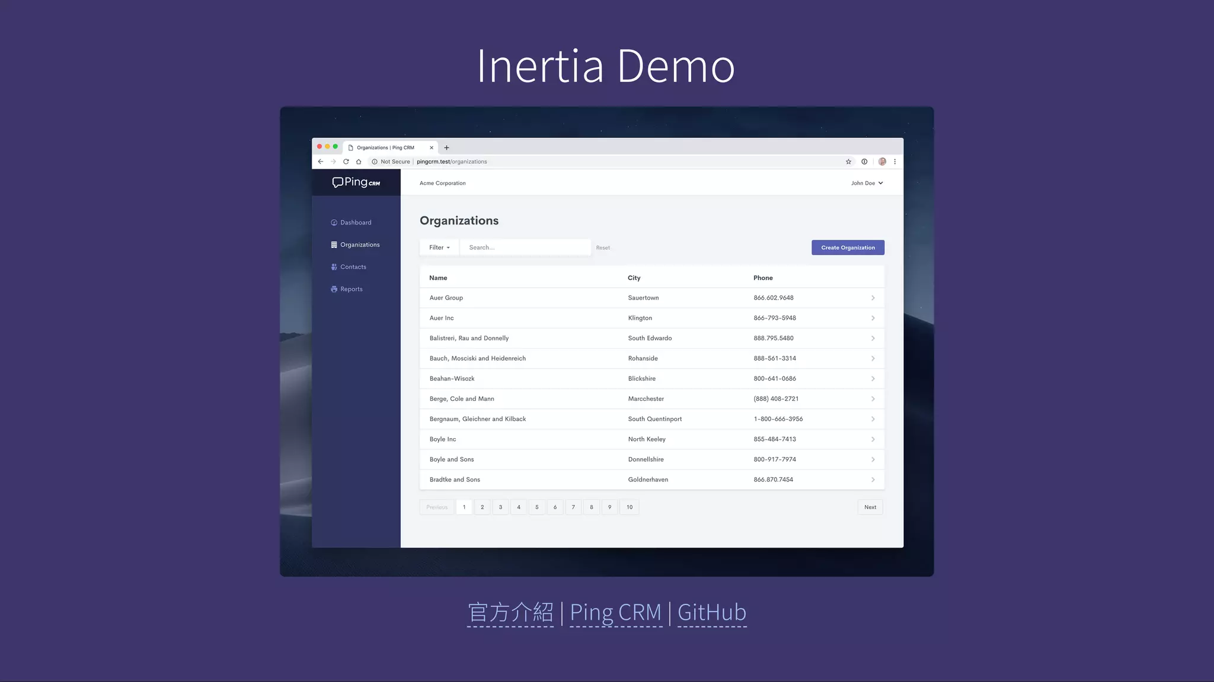Click the Beahan-Wisozk name
1214x682 pixels.
[452, 379]
